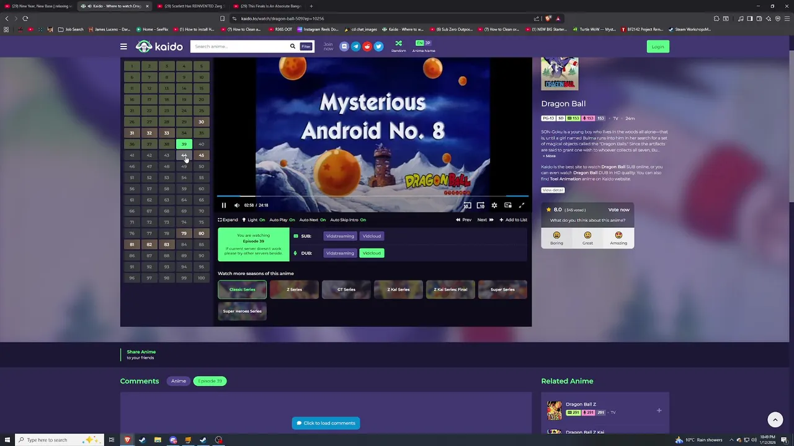This screenshot has height=446, width=794.
Task: Reload the page in browser
Action: [25, 18]
